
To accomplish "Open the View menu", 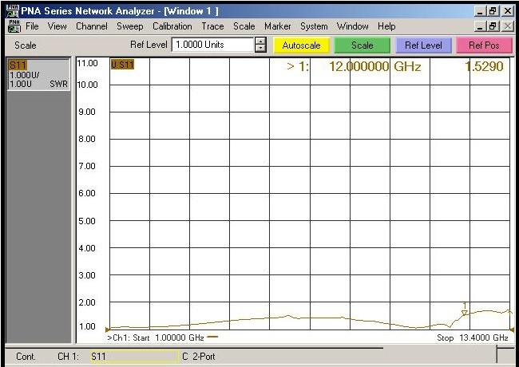I will [57, 26].
